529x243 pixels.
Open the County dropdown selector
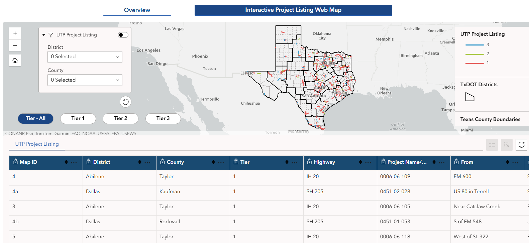[85, 80]
